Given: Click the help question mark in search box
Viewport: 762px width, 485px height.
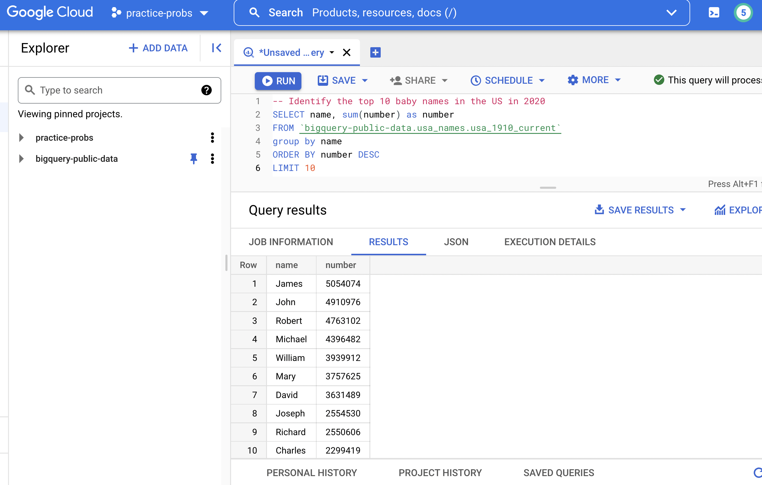Looking at the screenshot, I should point(206,90).
